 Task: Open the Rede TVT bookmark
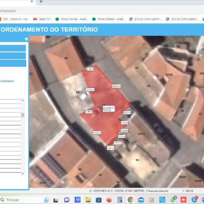coord(43,19)
